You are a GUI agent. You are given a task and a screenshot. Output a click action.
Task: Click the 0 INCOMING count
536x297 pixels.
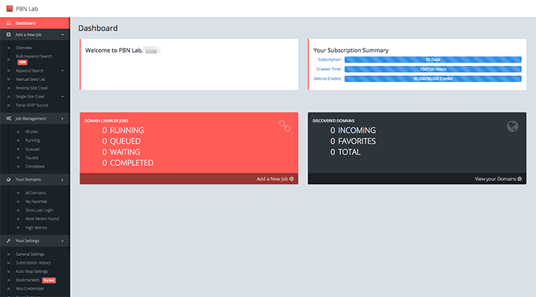click(x=353, y=130)
